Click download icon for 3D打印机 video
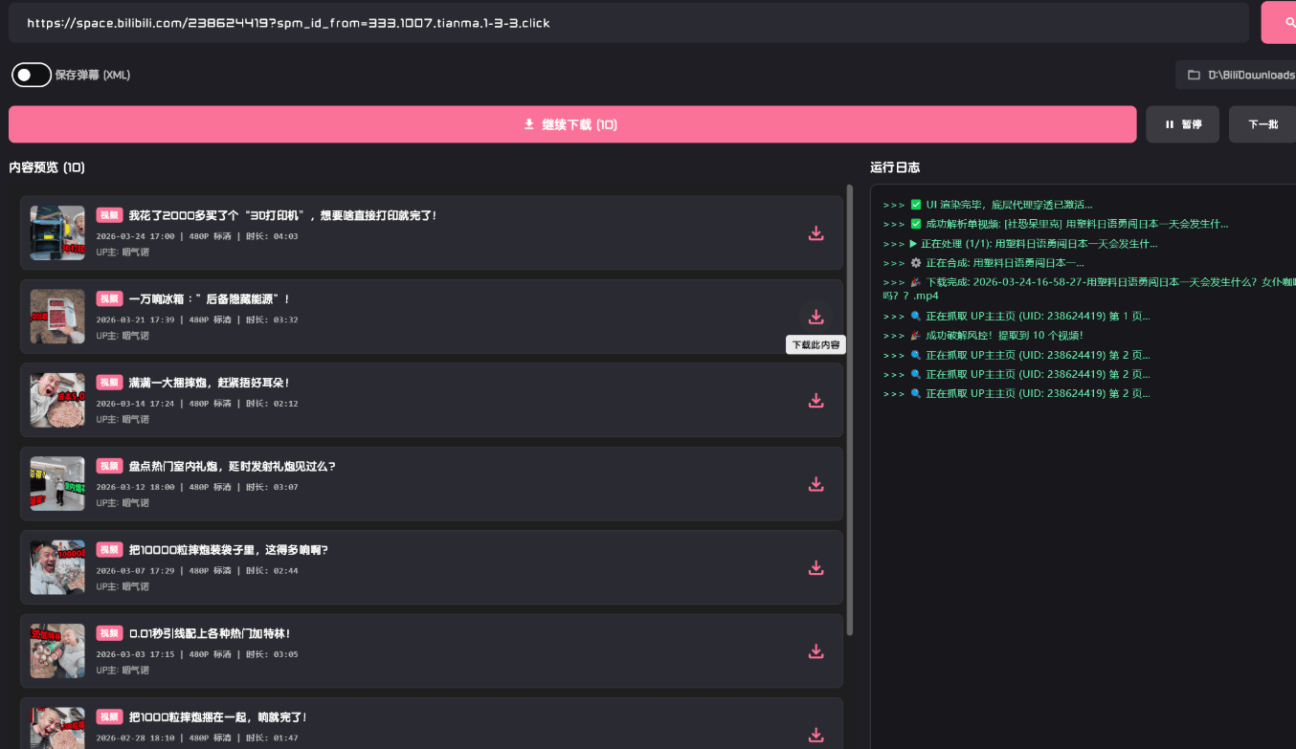Viewport: 1296px width, 749px height. tap(816, 233)
